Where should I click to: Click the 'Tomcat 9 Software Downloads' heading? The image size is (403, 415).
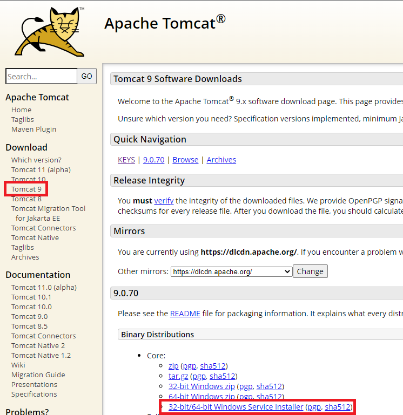coord(178,79)
